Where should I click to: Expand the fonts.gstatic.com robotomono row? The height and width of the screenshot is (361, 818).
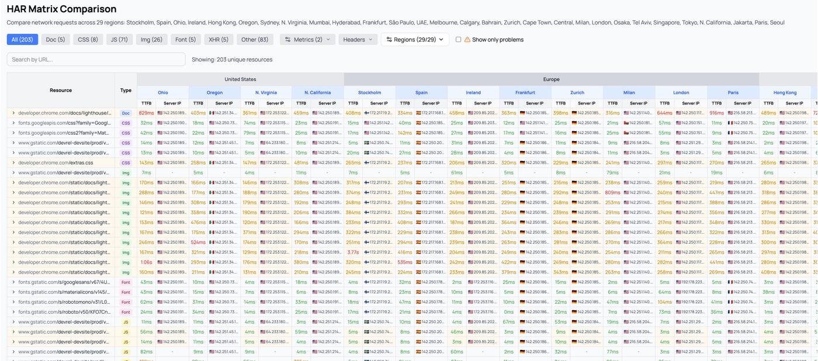(x=13, y=302)
